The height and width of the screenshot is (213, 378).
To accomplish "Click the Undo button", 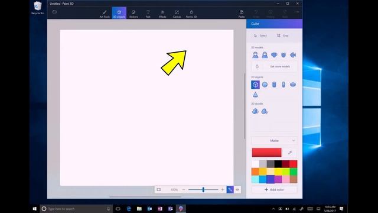I will [256, 14].
